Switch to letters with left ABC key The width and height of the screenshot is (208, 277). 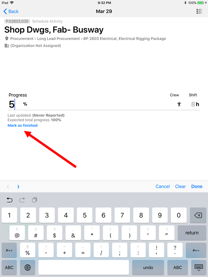coord(9,267)
